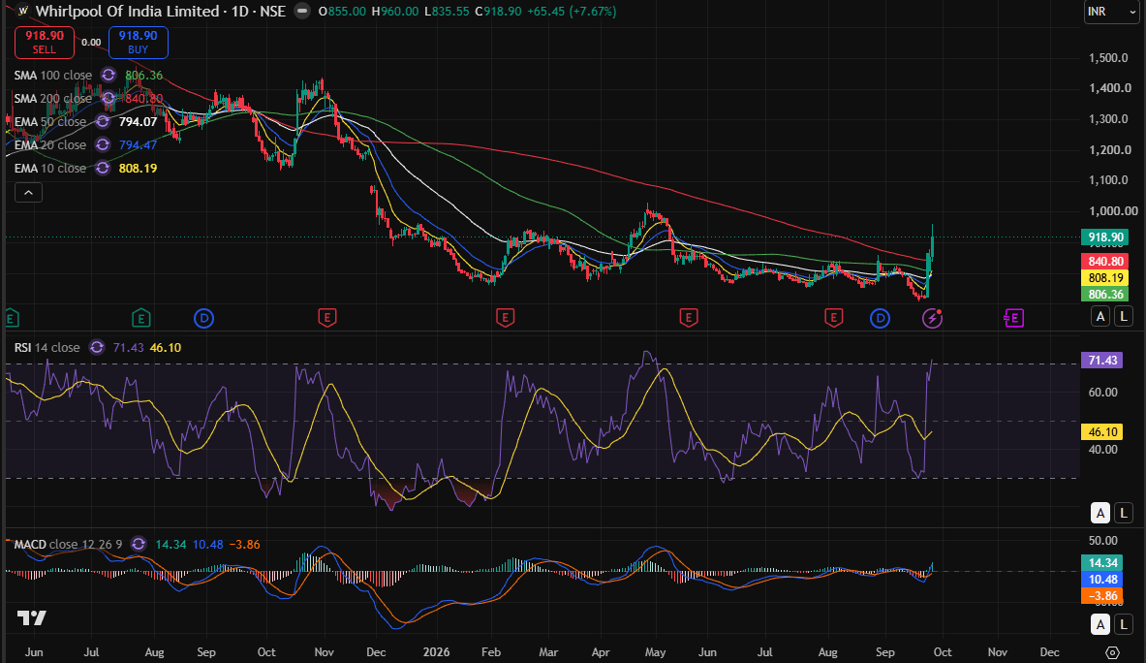Open the red earnings marker near November 2025
Screen dimensions: 1146x663
pyautogui.click(x=326, y=318)
